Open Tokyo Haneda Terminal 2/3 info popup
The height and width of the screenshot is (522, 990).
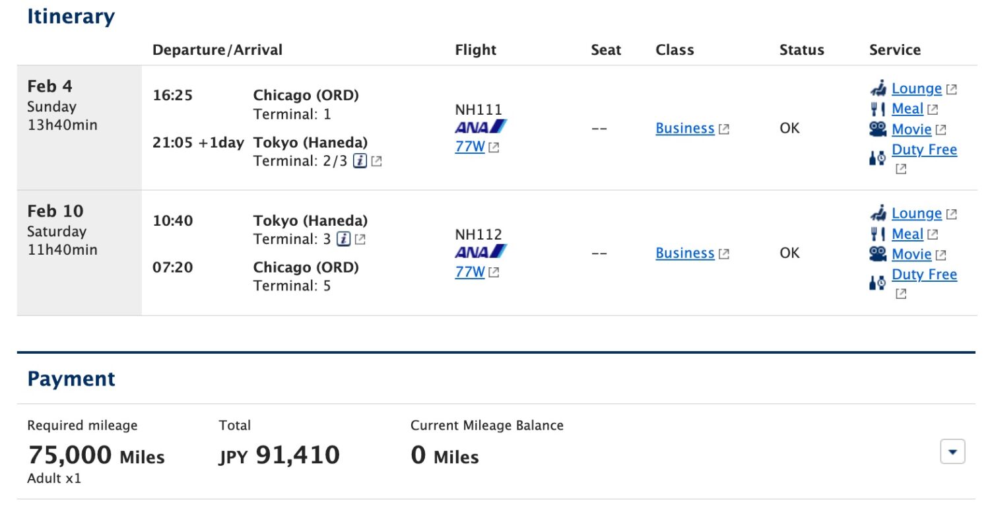click(x=360, y=160)
